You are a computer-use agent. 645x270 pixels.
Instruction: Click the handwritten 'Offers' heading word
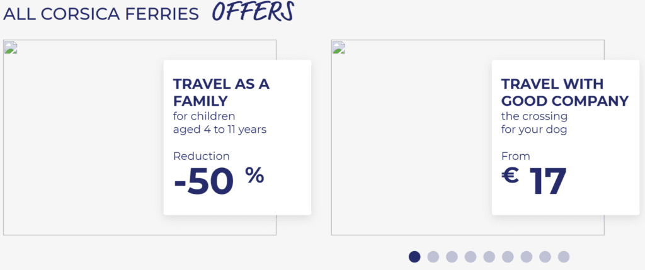(x=253, y=11)
